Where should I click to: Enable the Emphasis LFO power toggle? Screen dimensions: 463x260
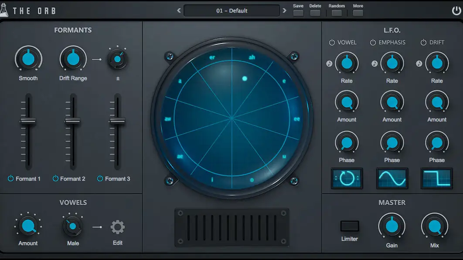tap(373, 43)
